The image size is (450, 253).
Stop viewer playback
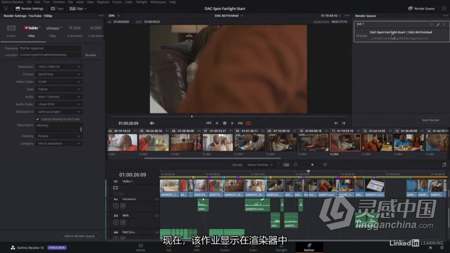click(x=224, y=123)
